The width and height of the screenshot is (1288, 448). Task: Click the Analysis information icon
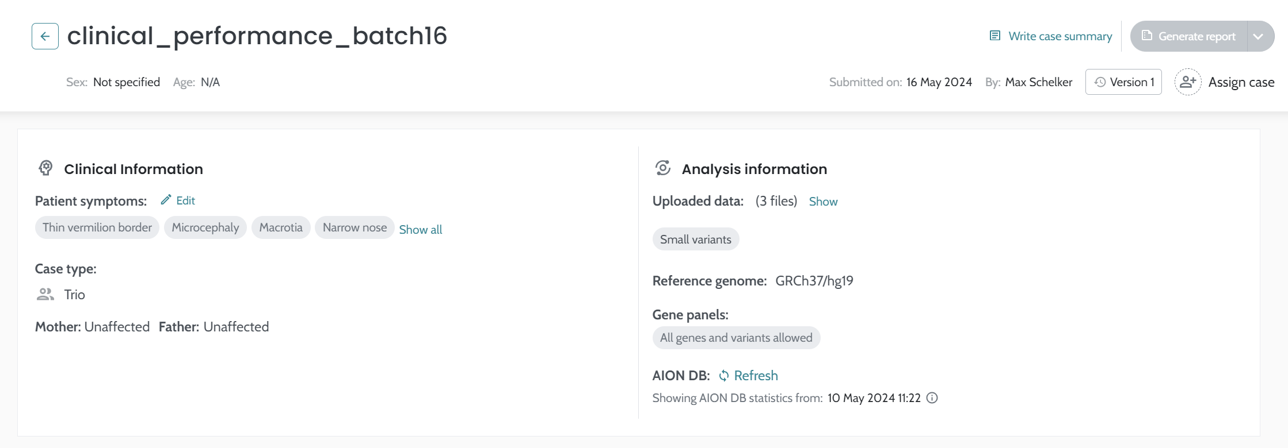662,168
